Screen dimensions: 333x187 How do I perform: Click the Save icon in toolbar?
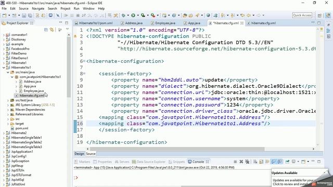(x=24, y=15)
